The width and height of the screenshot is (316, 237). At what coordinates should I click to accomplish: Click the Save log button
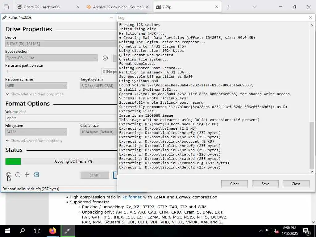(265, 184)
